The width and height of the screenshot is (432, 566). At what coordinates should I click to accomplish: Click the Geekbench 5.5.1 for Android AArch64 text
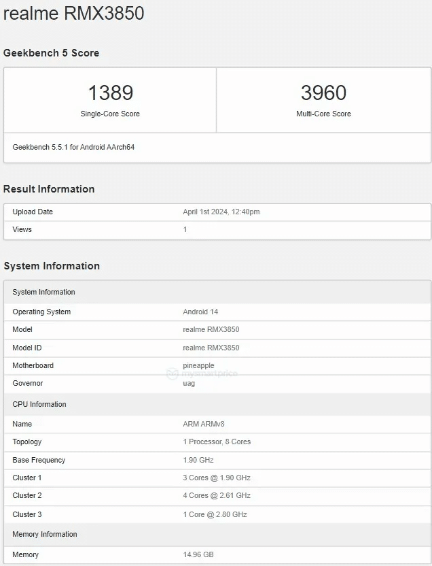73,147
